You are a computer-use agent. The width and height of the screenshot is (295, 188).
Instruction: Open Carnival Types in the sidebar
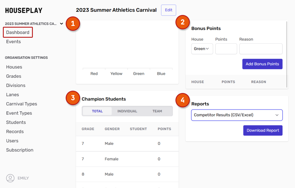[22, 104]
